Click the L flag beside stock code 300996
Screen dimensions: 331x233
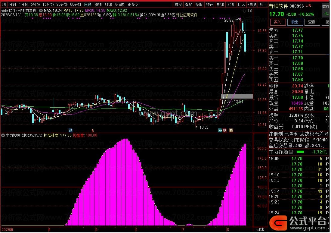pos(307,5)
